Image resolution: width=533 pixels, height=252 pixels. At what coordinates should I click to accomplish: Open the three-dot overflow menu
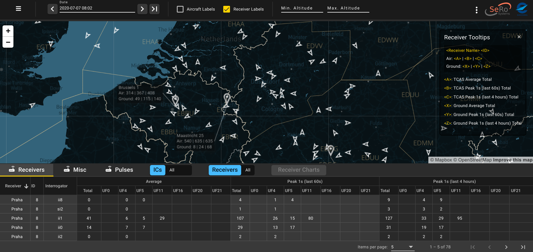476,10
